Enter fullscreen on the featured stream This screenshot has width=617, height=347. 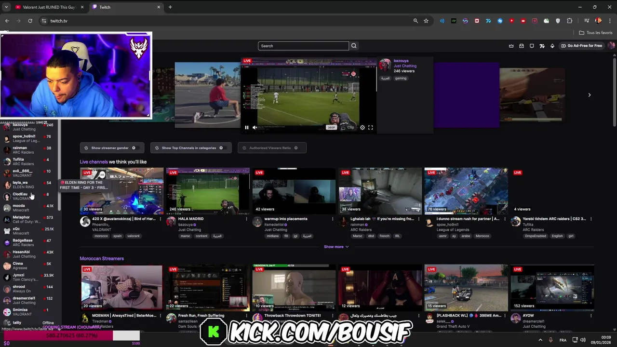click(370, 128)
